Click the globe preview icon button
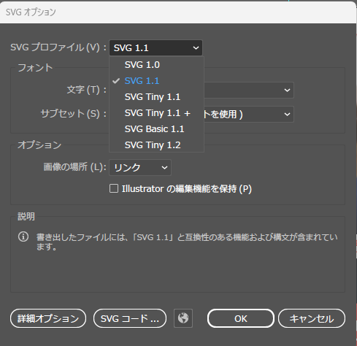The image size is (357, 346). click(183, 318)
